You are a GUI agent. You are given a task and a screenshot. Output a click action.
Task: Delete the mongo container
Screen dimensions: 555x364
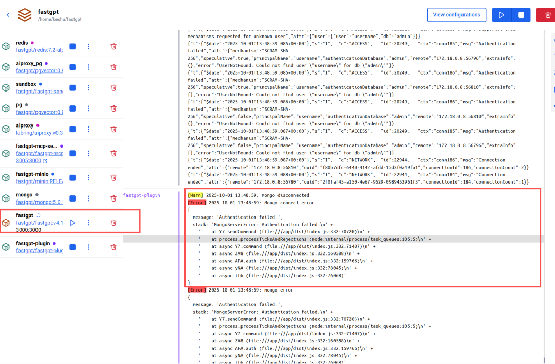(114, 198)
